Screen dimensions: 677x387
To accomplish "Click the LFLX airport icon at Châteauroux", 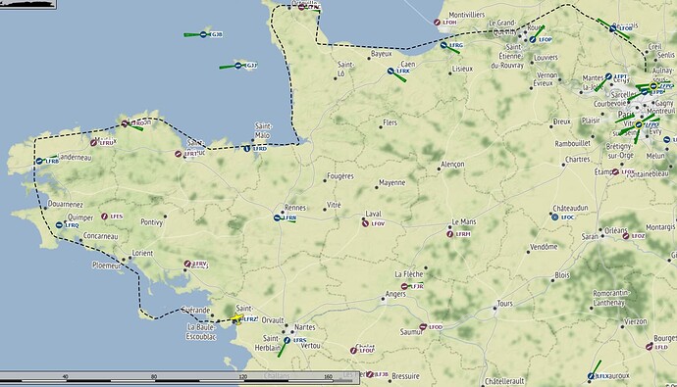I will tap(591, 376).
